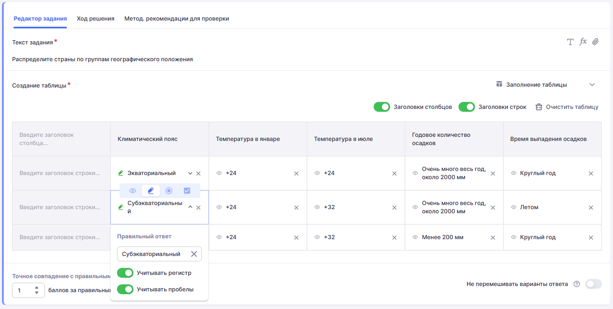The image size is (613, 309).
Task: Clear third row Круглый год cell
Action: 591,238
